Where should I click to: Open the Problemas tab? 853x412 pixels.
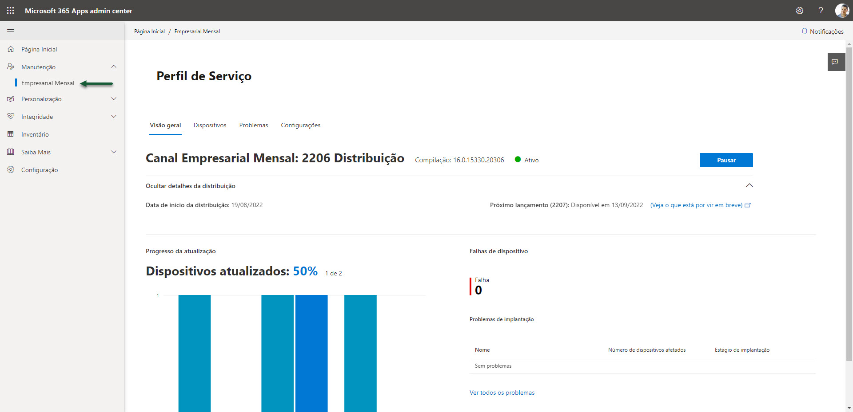click(254, 125)
